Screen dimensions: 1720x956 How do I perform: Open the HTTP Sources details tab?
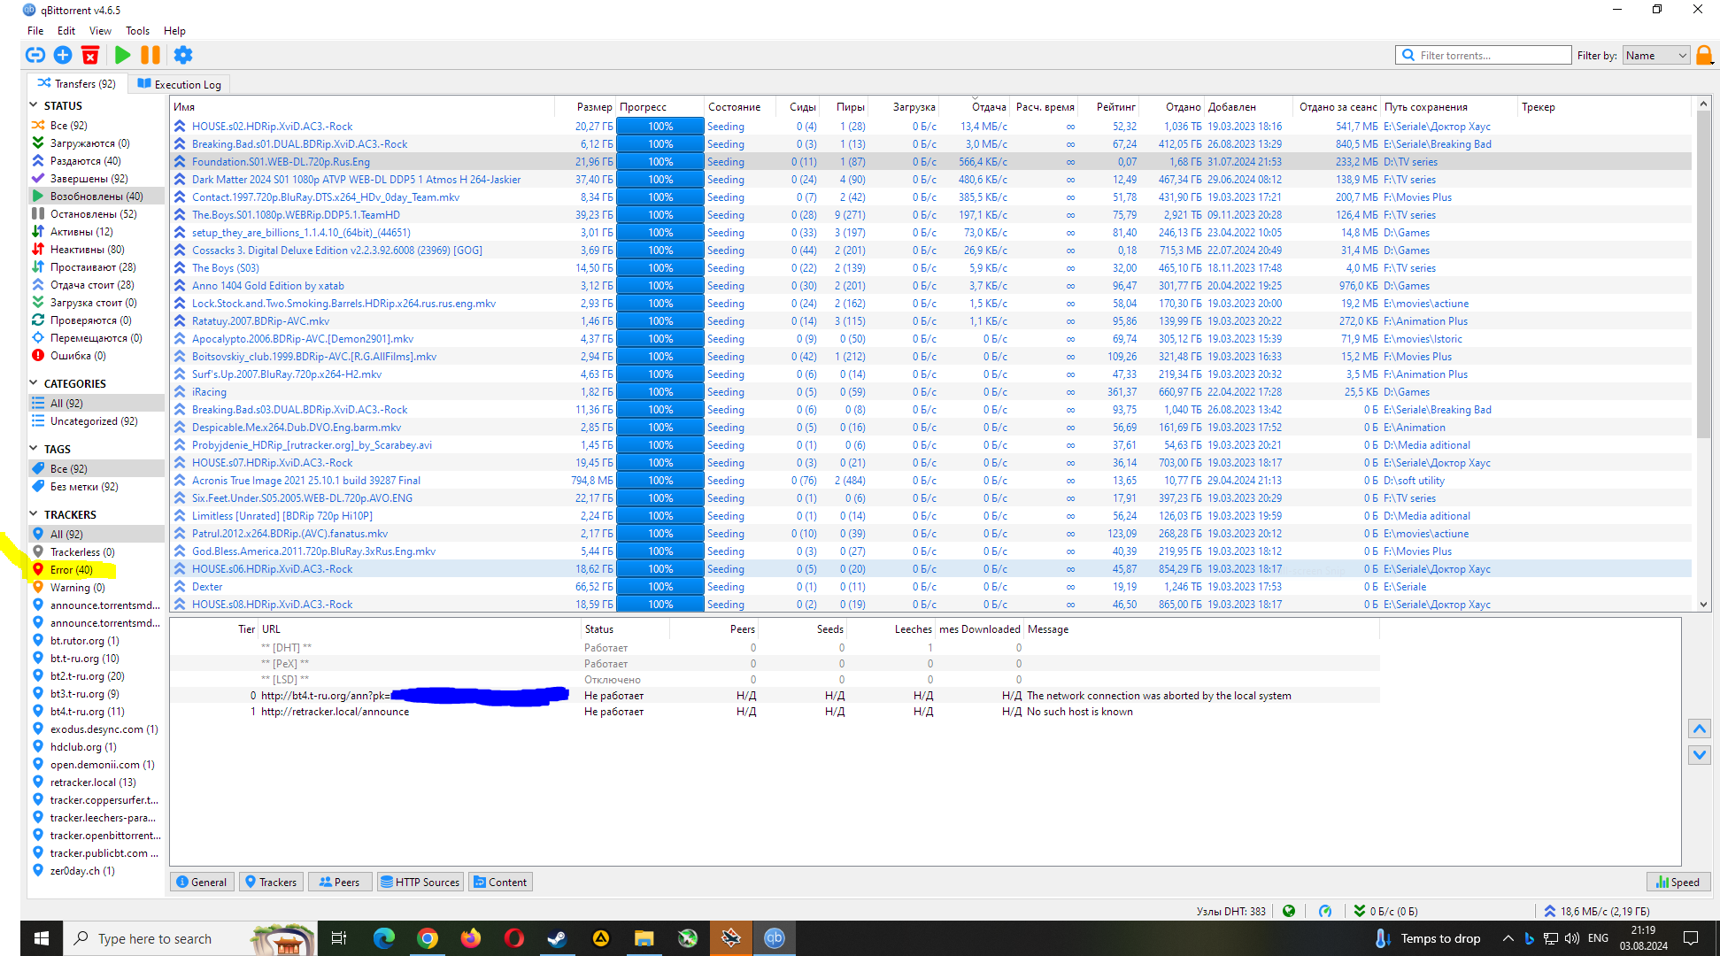420,882
